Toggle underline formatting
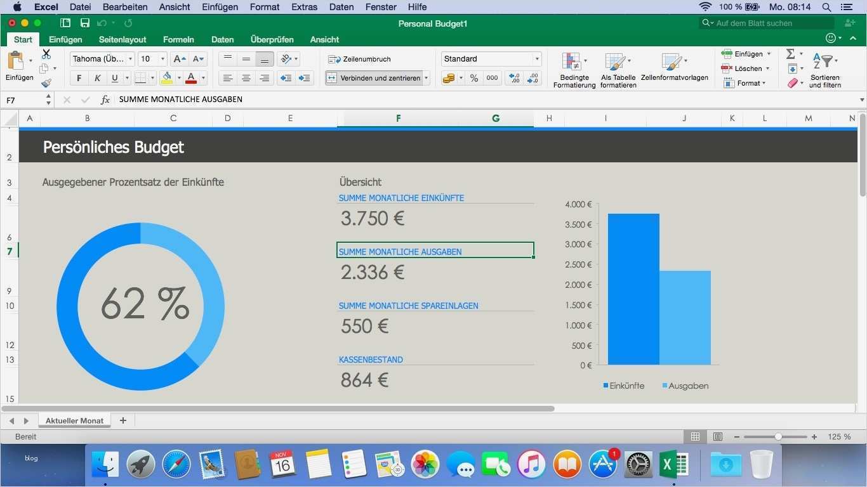The width and height of the screenshot is (867, 487). [x=114, y=78]
